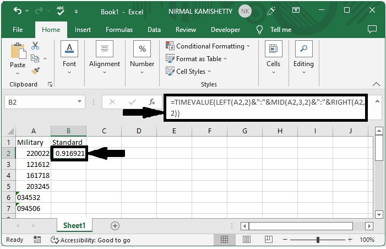Collapse the formula bar with the arrow
Screen dimensions: 386x249
377,101
